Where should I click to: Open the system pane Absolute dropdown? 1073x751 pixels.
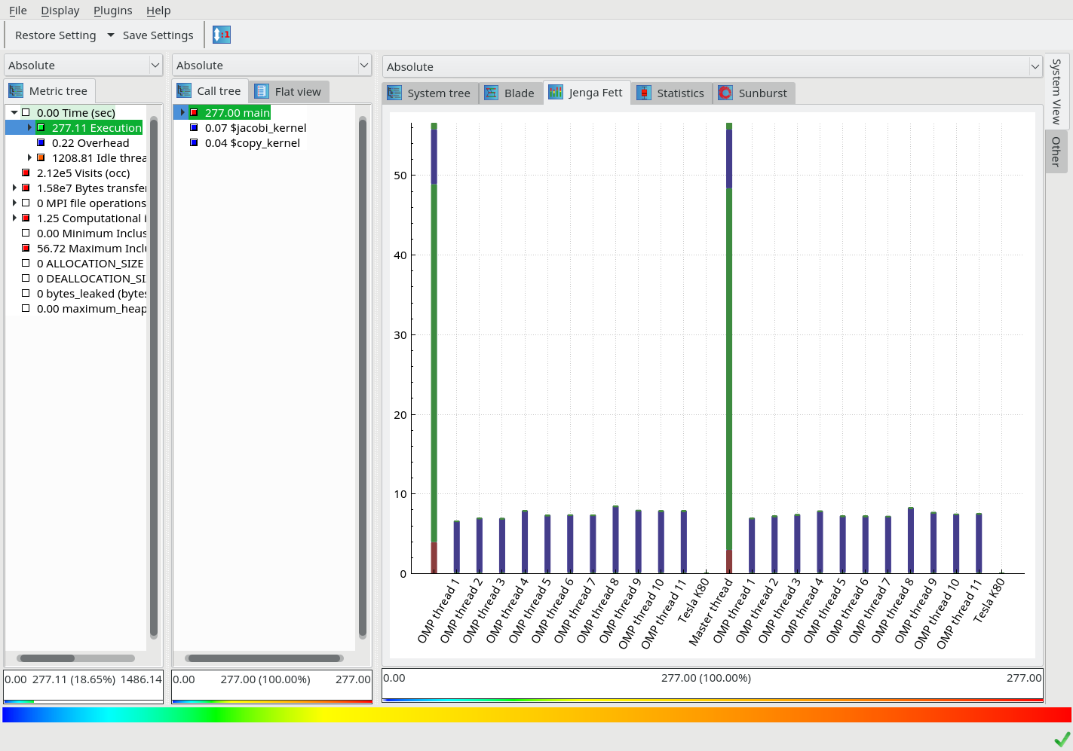pyautogui.click(x=713, y=66)
